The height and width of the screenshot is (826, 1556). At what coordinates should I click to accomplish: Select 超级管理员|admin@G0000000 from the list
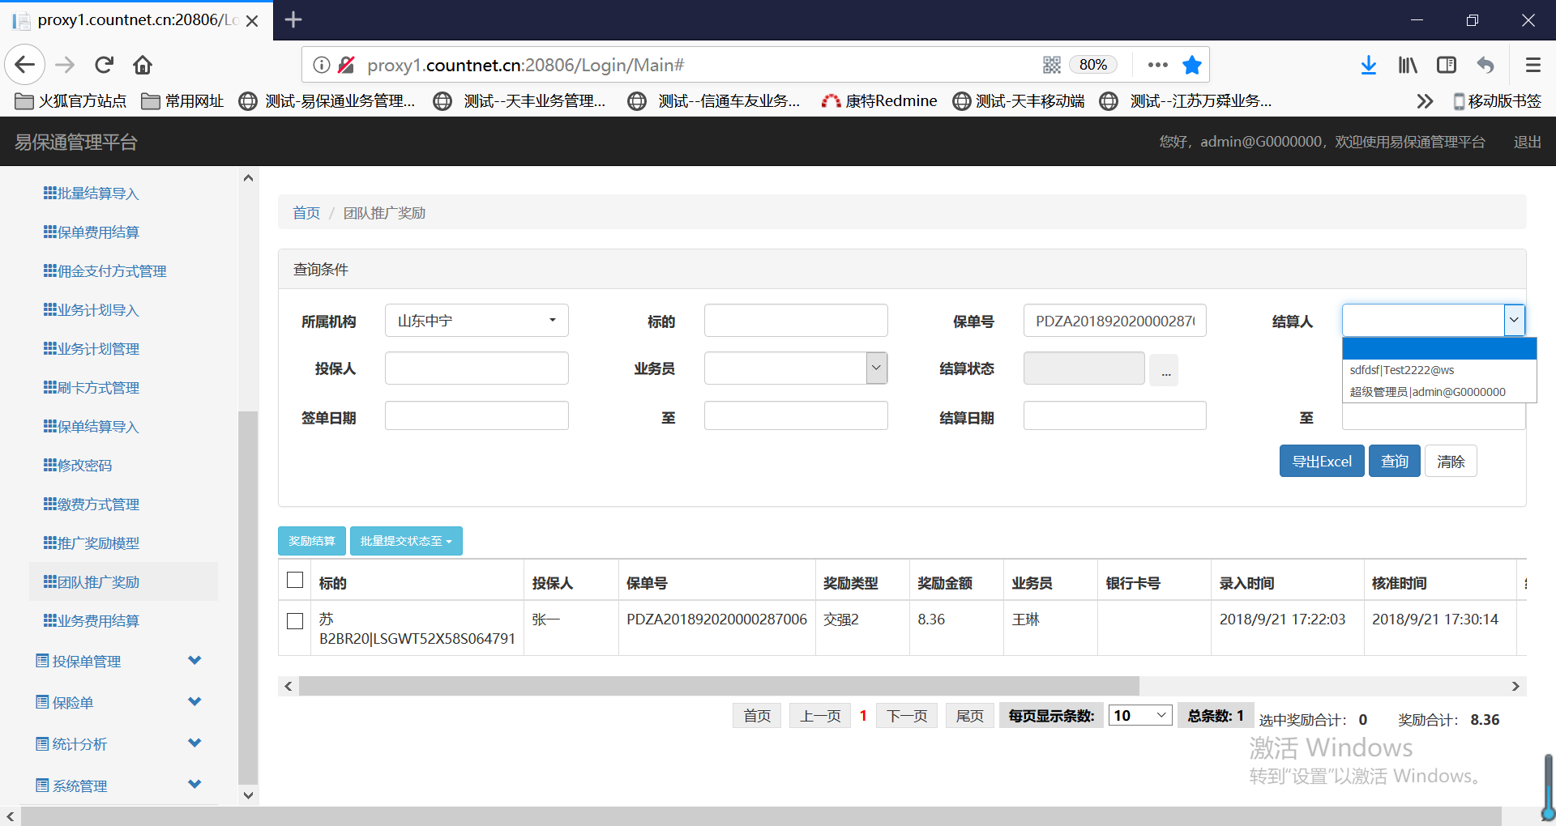[x=1428, y=392]
